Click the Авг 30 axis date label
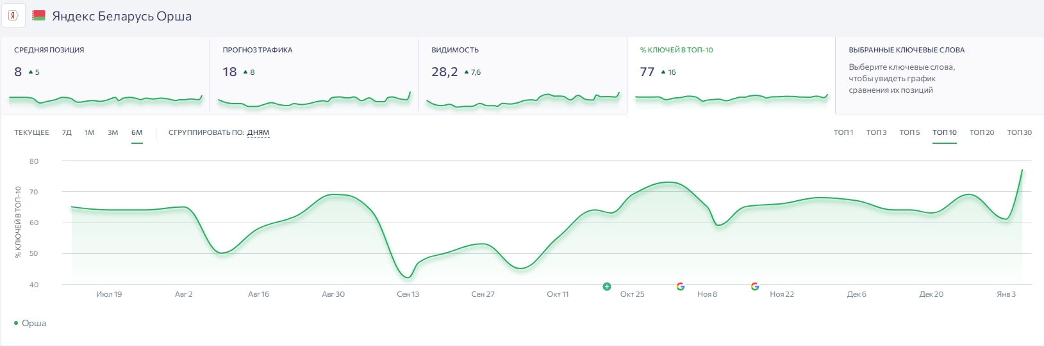The width and height of the screenshot is (1044, 346). [333, 294]
